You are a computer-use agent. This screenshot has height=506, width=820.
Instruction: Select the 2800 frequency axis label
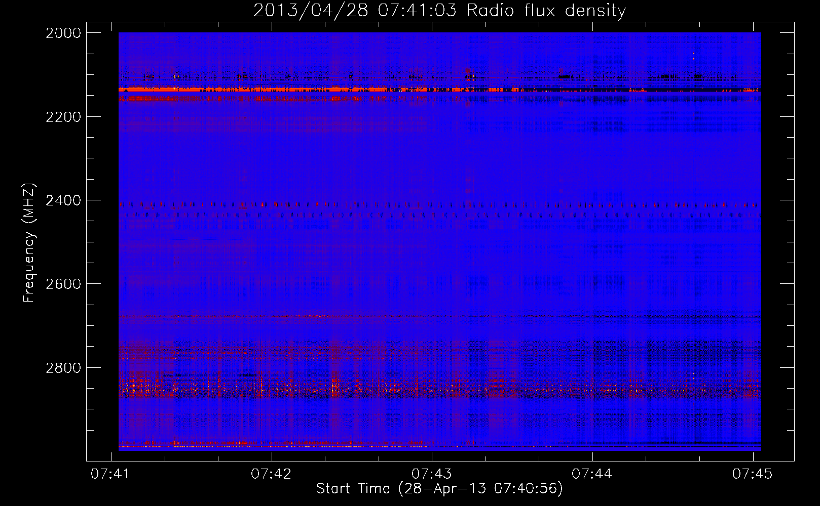point(63,367)
